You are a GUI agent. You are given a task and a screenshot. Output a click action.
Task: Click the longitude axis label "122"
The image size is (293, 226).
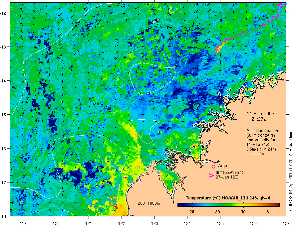(x=122, y=223)
